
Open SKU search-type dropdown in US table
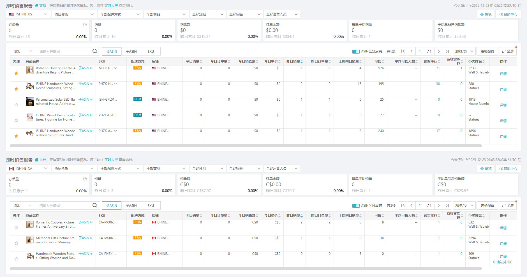[23, 51]
